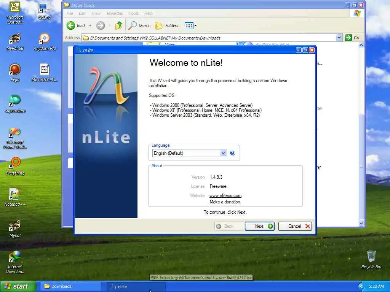Click the Go button next to Address bar
Viewport: 390px width, 292px height.
click(352, 38)
